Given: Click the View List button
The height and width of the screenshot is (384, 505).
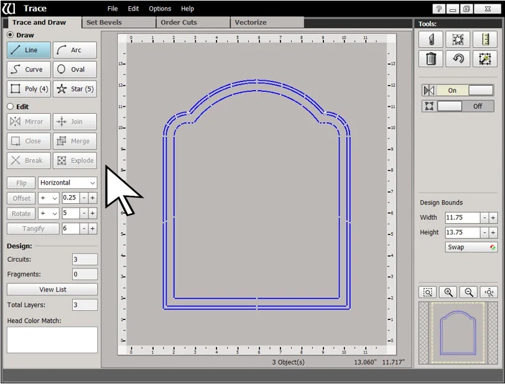Looking at the screenshot, I should [52, 290].
